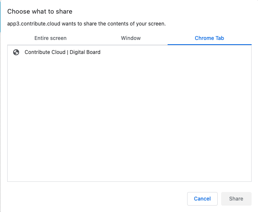This screenshot has height=212, width=258.
Task: Click the Share button
Action: [x=236, y=199]
